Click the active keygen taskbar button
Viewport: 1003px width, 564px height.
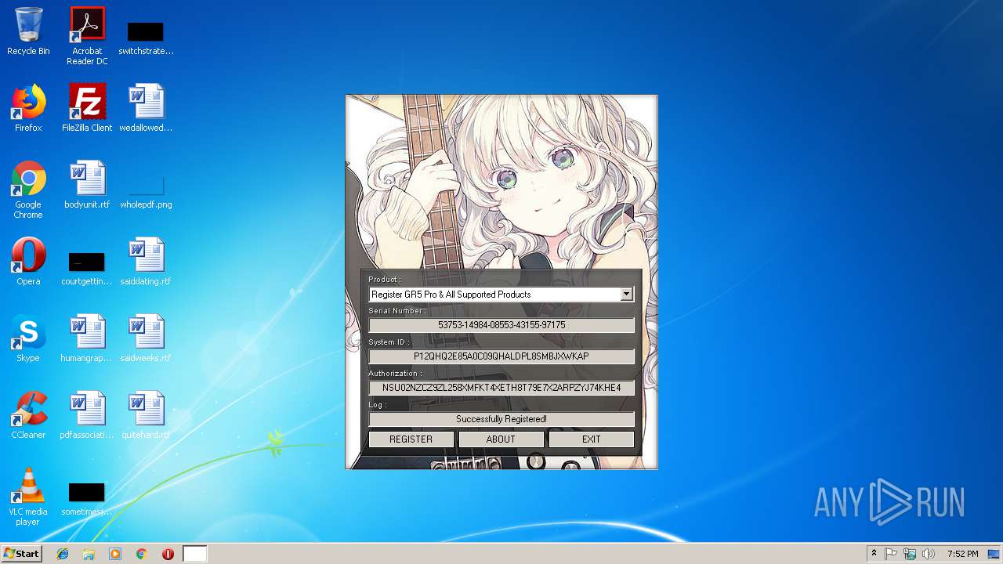195,554
